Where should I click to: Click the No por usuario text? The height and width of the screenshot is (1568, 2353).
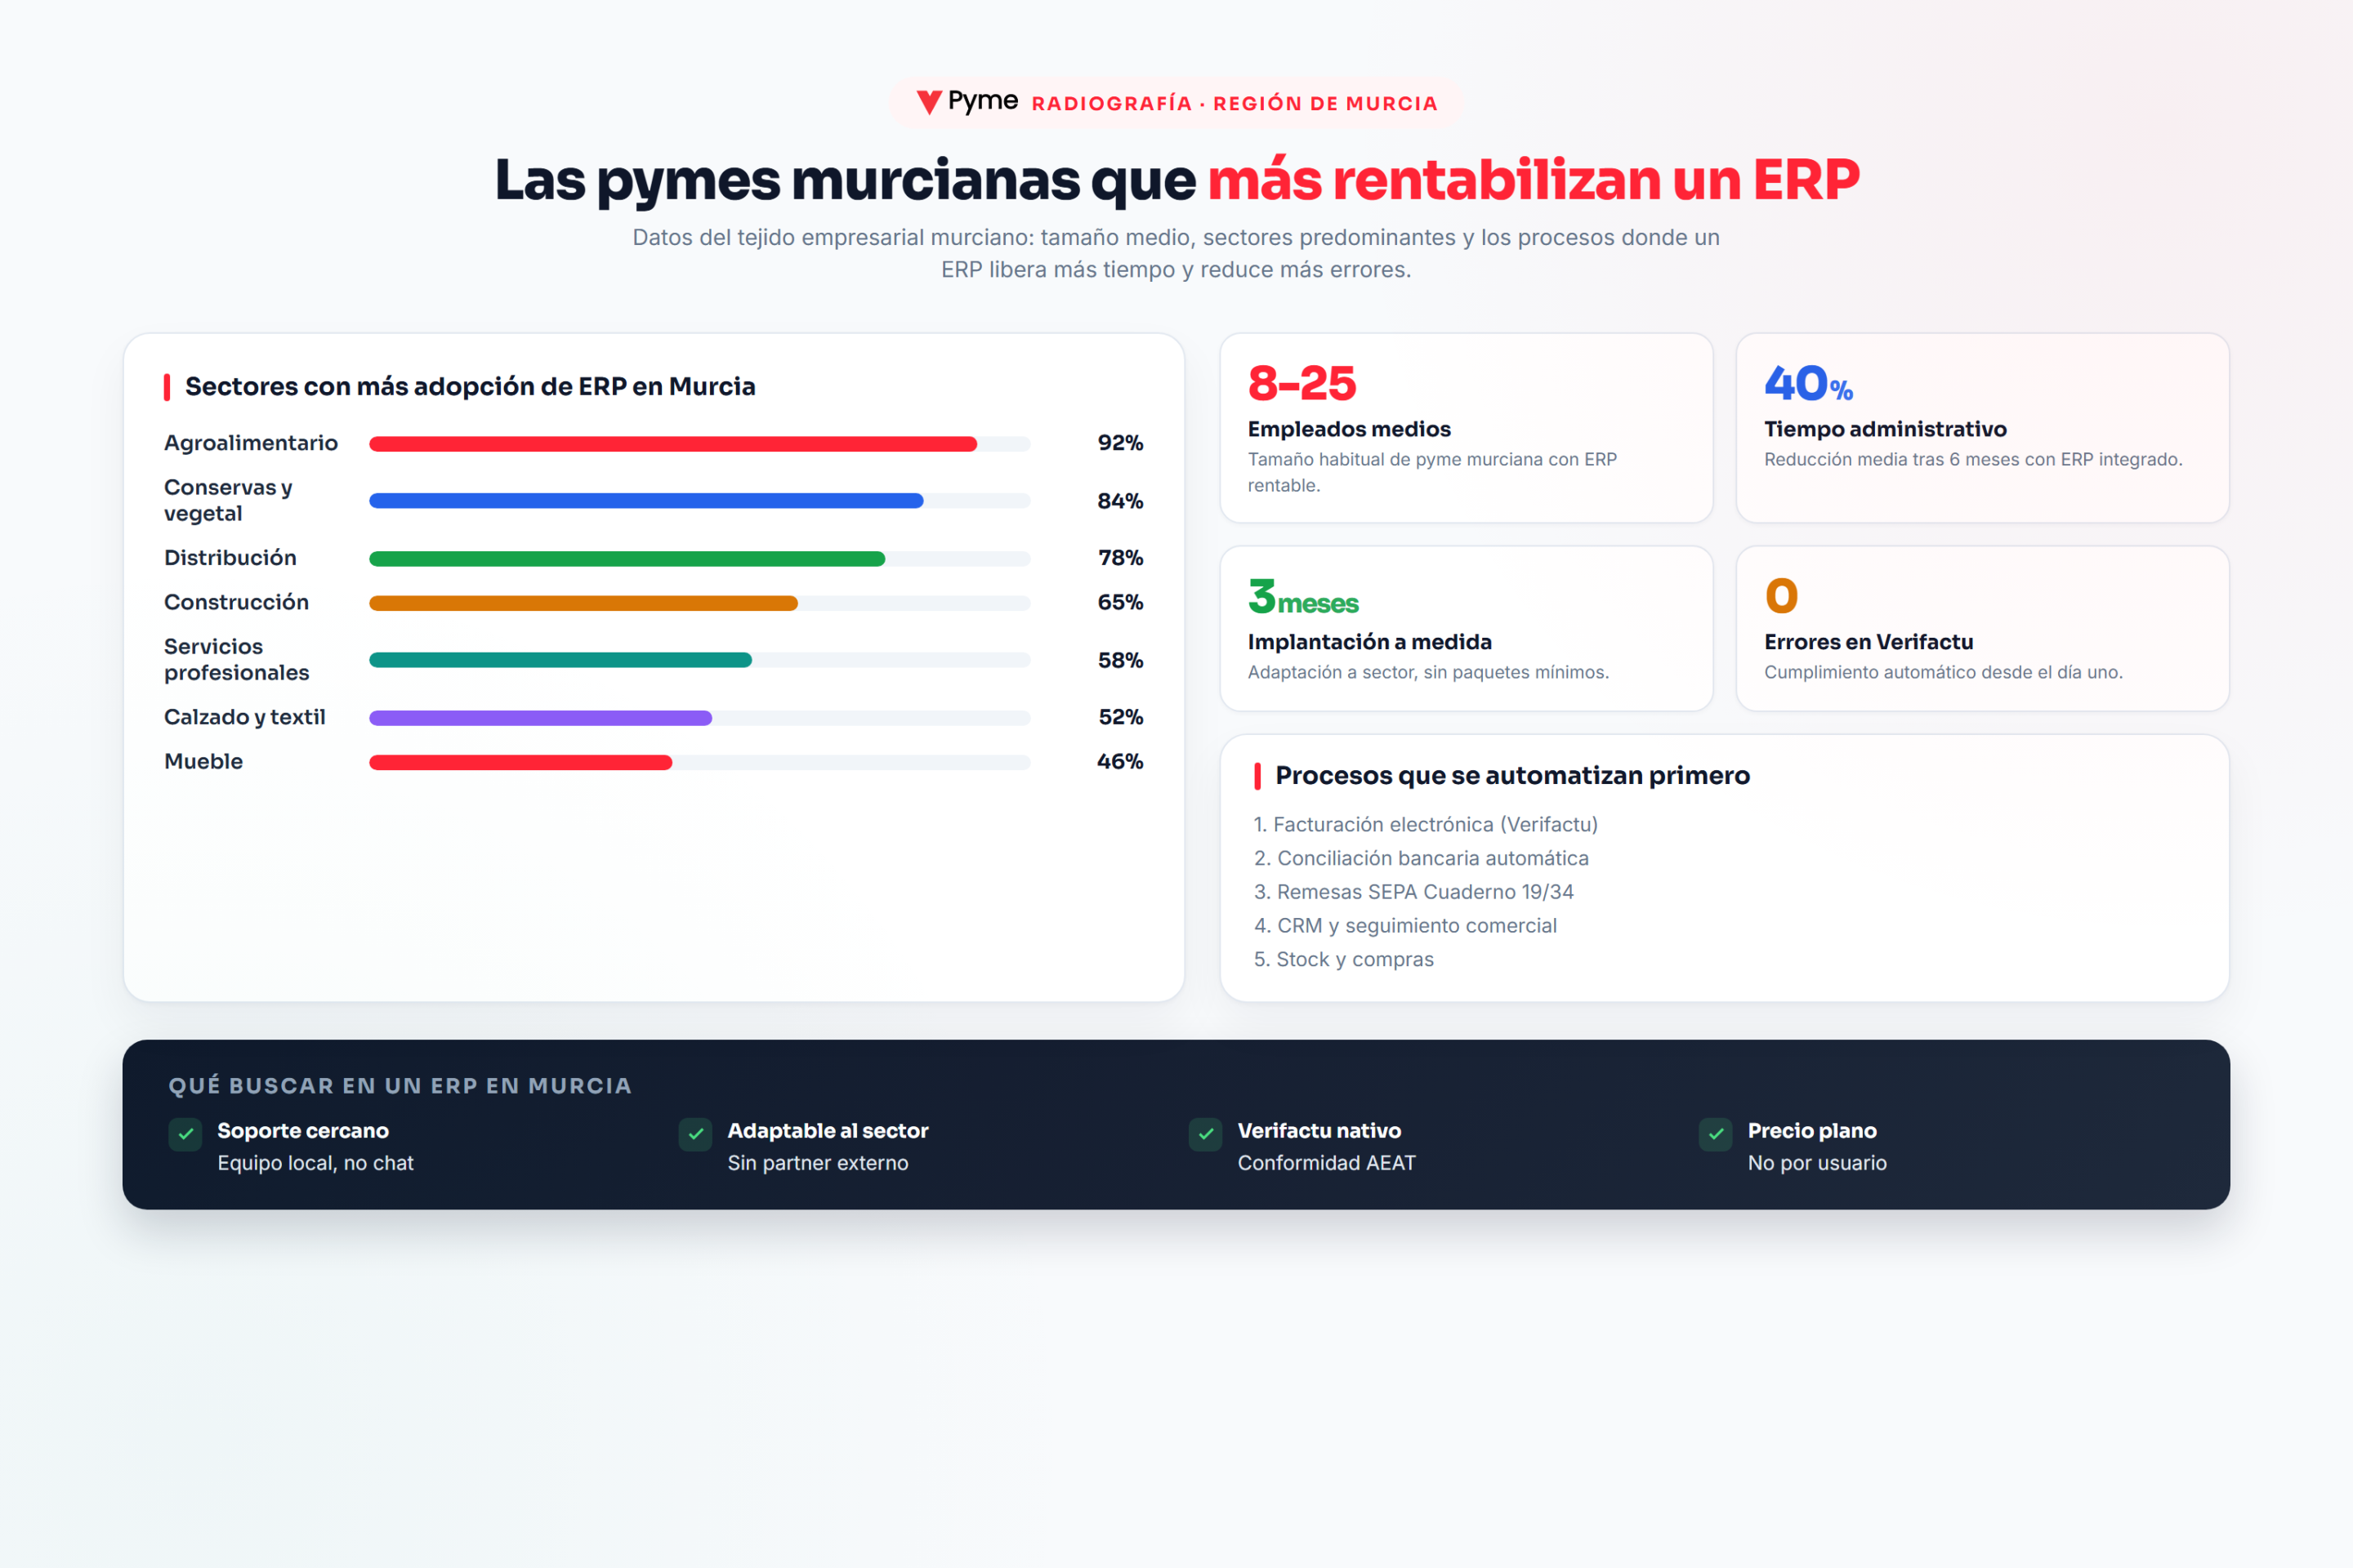[1818, 1163]
